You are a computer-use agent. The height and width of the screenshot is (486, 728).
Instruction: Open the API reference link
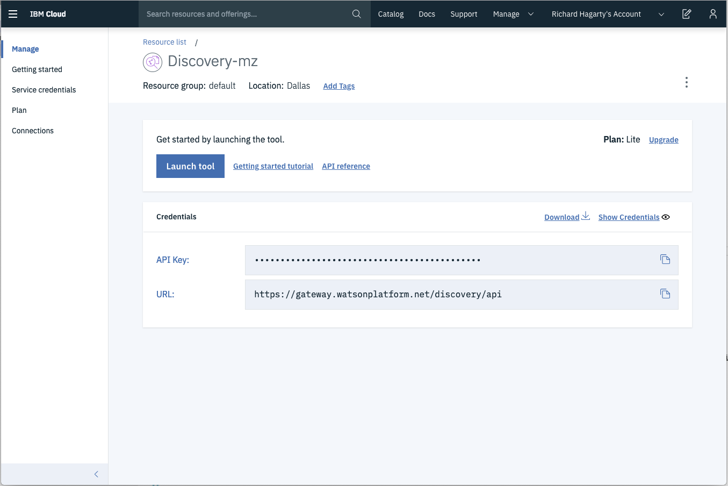tap(346, 166)
